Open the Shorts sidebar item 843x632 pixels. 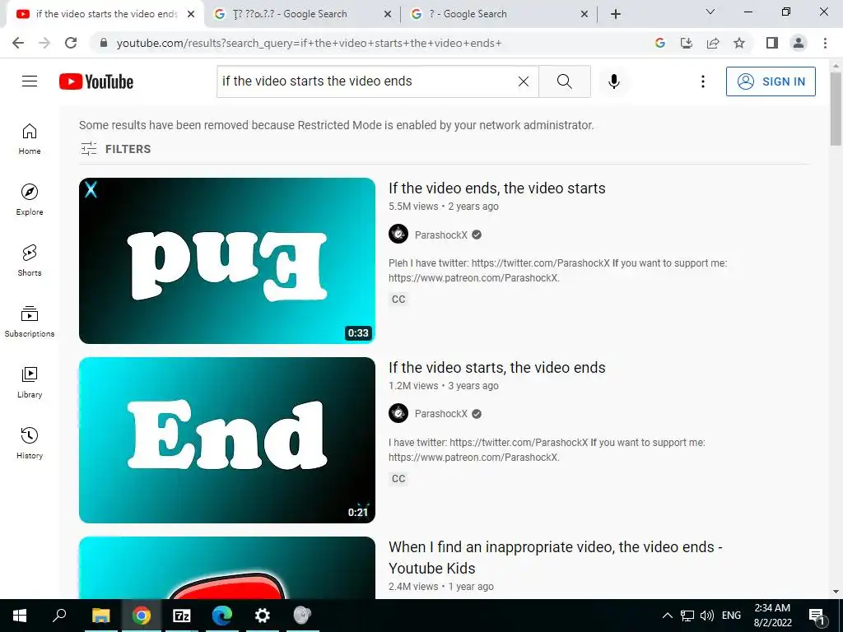coord(30,260)
